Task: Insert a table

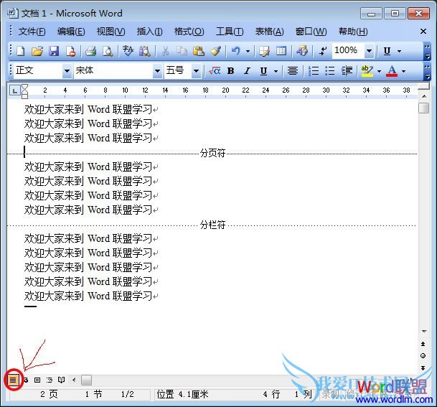Action: [x=281, y=51]
